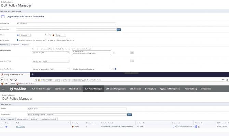Click the rule set Name field 'Optical Disk'
229x136 pixels.
77,109
